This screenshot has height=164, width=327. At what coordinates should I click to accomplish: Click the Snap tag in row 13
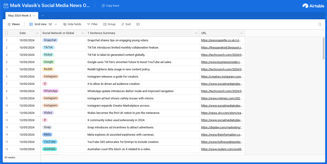coord(47,127)
